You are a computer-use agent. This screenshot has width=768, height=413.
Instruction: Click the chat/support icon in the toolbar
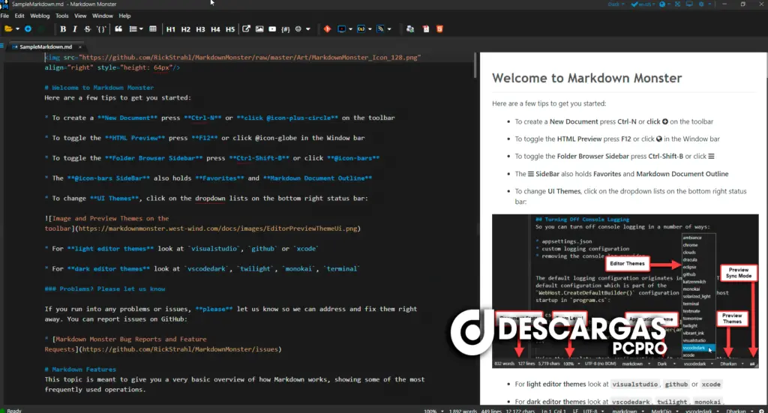coord(410,29)
